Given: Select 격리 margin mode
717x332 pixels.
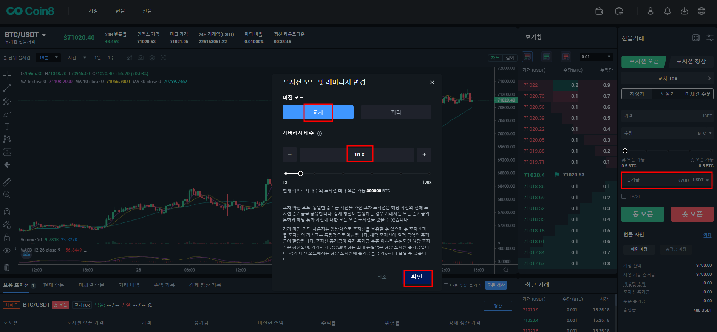Looking at the screenshot, I should (x=396, y=112).
